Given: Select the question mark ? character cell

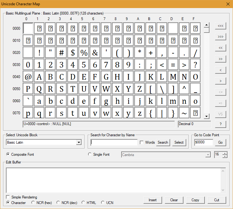Looking at the screenshot, I should (x=195, y=65).
